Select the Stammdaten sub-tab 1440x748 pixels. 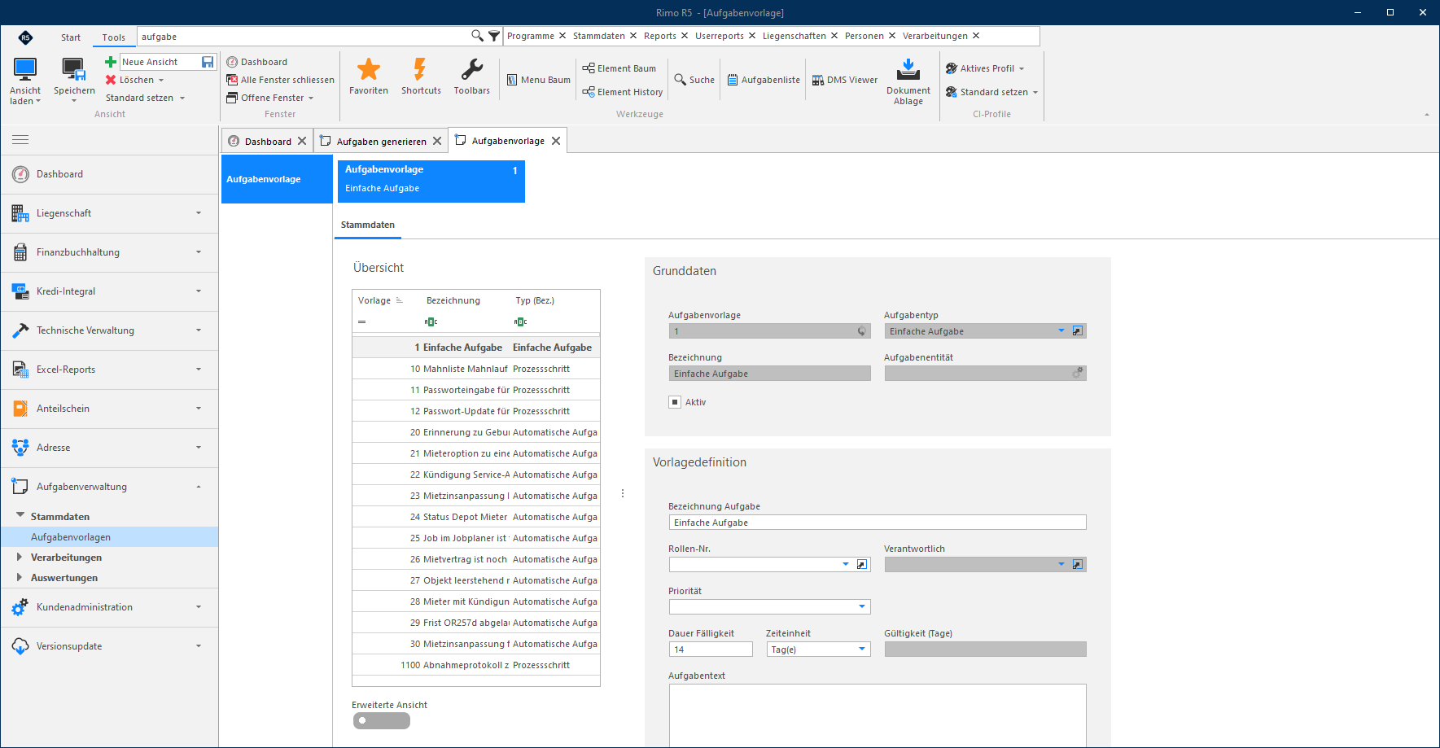(x=368, y=225)
